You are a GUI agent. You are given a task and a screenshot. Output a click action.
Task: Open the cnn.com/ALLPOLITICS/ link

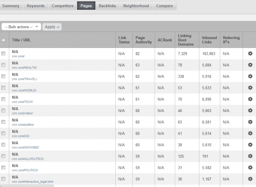28,159
